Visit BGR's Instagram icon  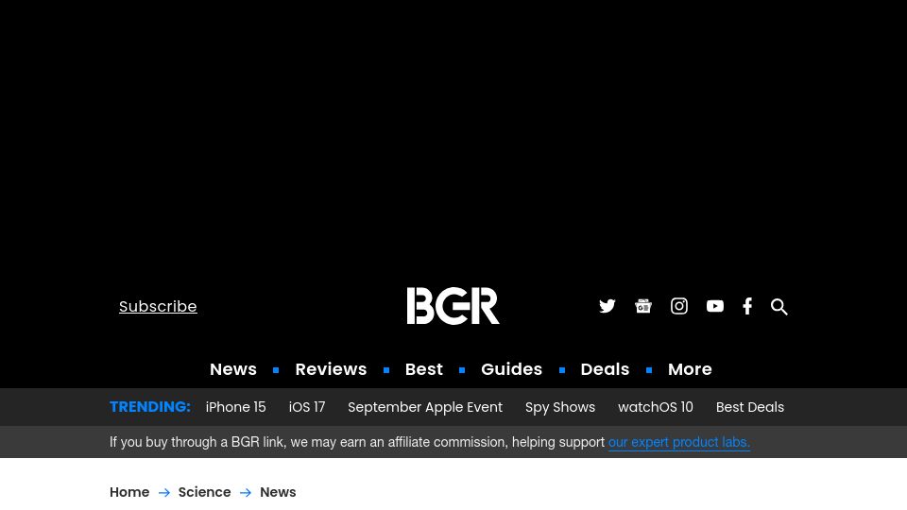click(x=679, y=306)
